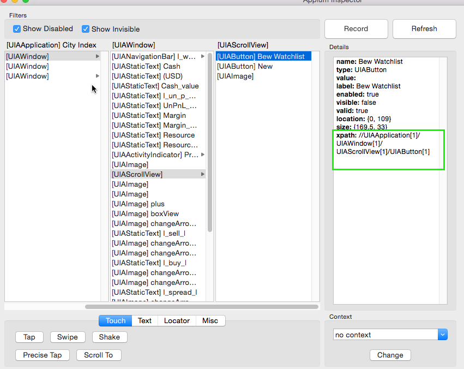Switch to the Text tab
The height and width of the screenshot is (369, 464).
[144, 321]
